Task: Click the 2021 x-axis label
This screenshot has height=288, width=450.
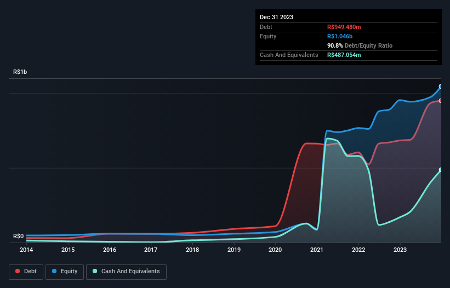Action: [x=317, y=250]
